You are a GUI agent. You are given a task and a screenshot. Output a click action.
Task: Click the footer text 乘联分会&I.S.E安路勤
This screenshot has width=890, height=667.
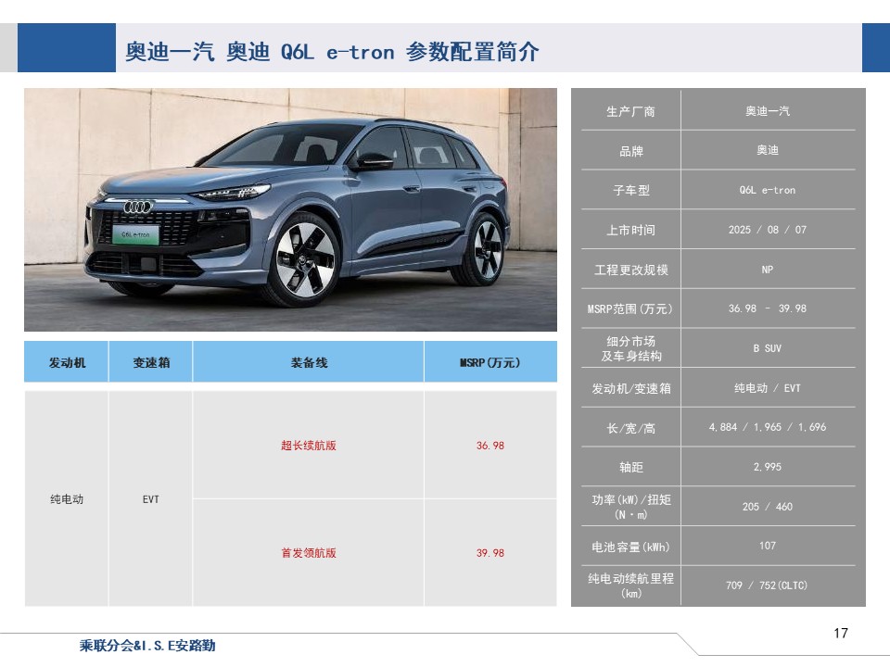(147, 646)
